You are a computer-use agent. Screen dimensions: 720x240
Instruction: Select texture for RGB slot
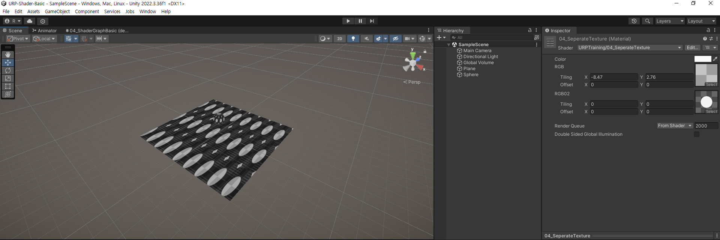coord(711,85)
